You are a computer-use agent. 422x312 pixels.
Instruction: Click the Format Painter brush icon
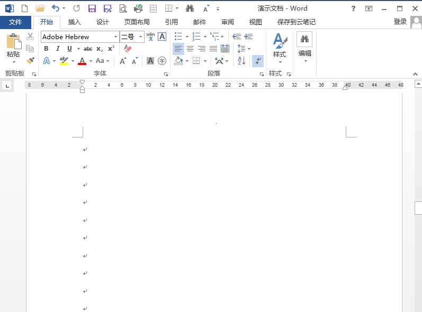point(30,61)
